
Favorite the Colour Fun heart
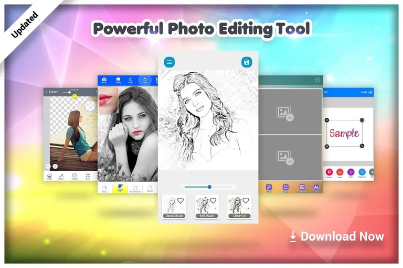point(246,200)
